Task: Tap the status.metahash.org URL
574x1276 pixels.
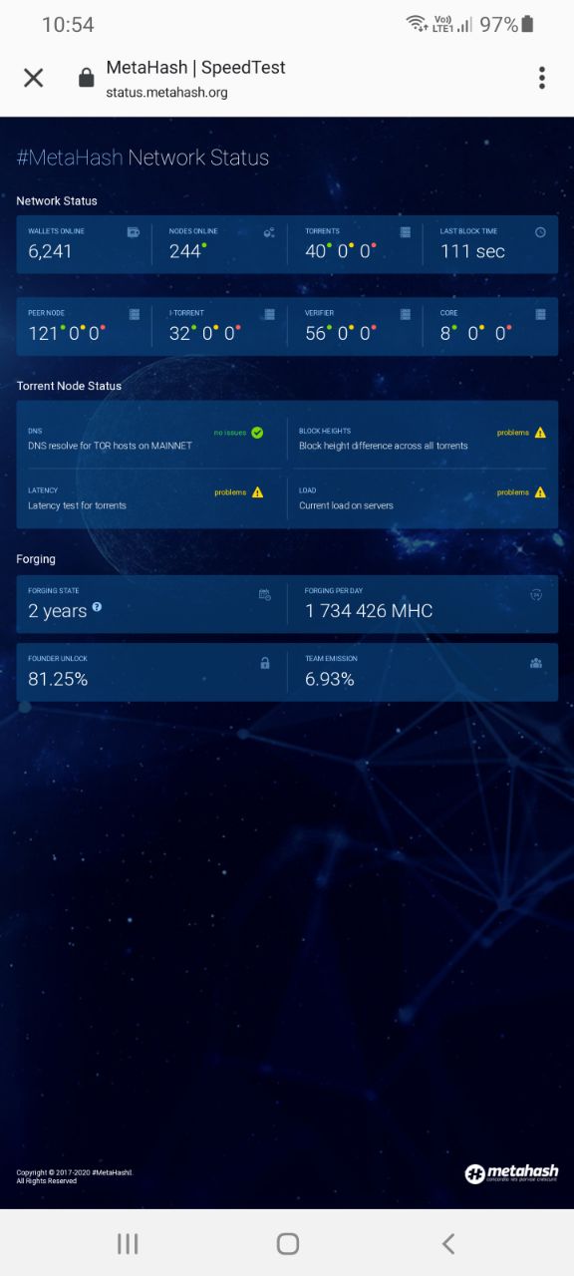Action: click(166, 93)
